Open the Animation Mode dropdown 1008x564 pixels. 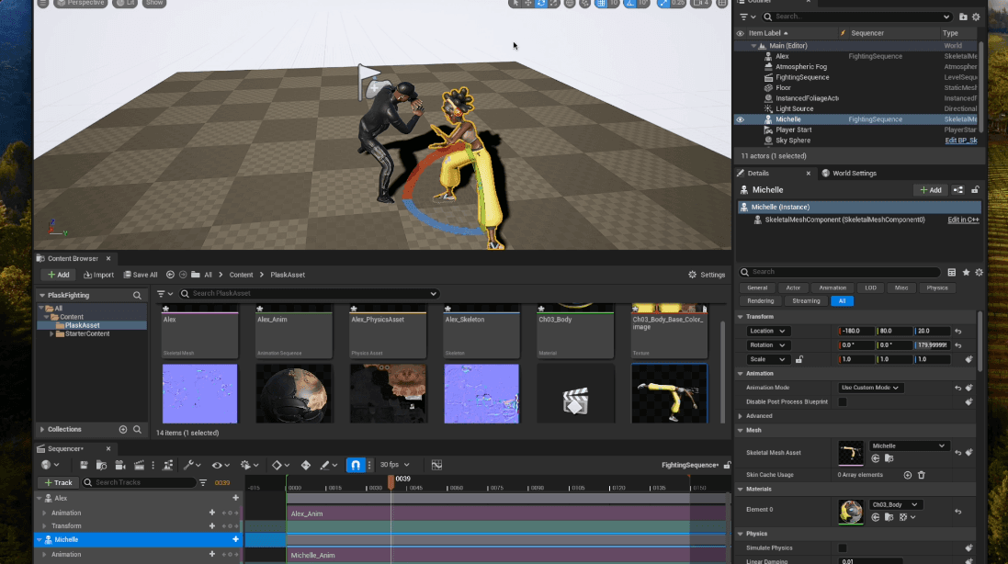871,388
